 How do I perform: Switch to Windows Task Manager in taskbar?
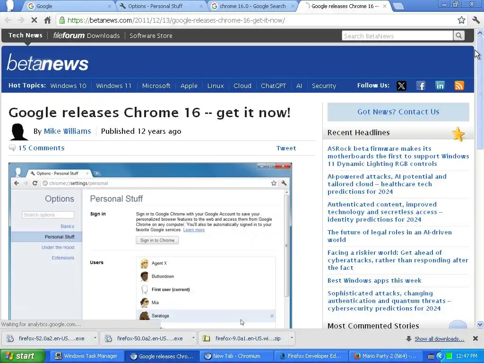click(87, 356)
